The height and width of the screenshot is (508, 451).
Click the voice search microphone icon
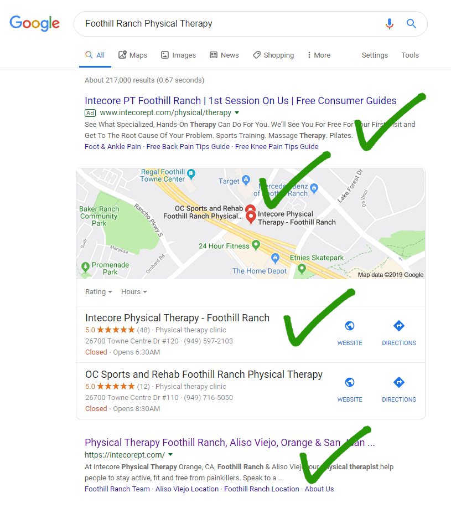pyautogui.click(x=390, y=24)
